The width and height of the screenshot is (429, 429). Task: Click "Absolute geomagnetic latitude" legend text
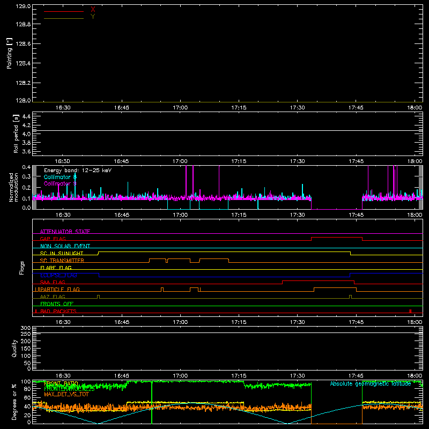371,383
